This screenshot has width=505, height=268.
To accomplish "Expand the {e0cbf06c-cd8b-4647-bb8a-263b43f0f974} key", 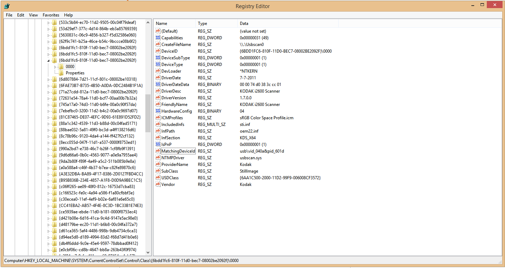I will (49, 250).
